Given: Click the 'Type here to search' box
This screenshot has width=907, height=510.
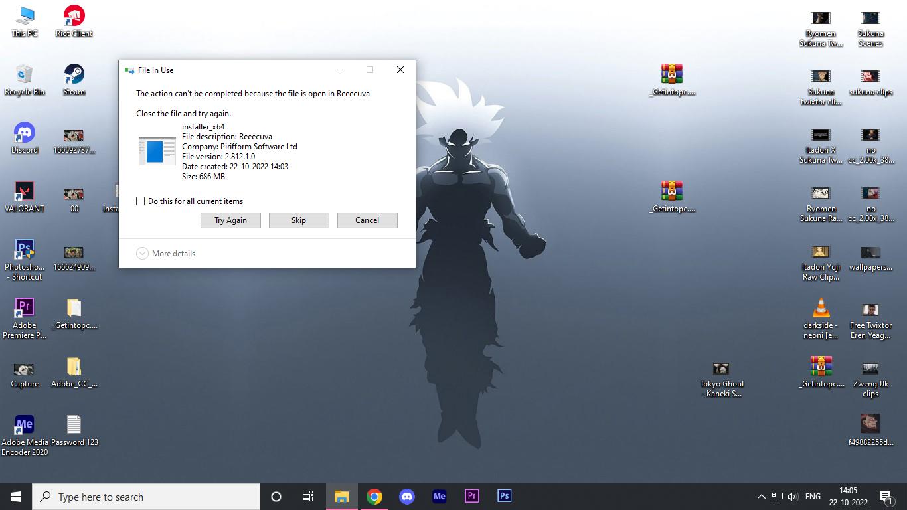Looking at the screenshot, I should point(146,497).
